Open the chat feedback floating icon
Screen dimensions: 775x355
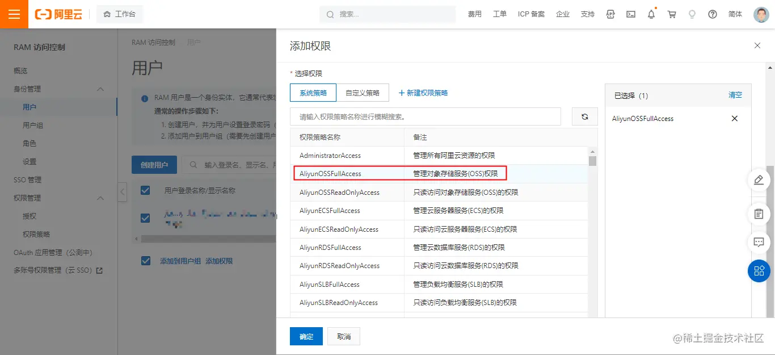point(759,242)
